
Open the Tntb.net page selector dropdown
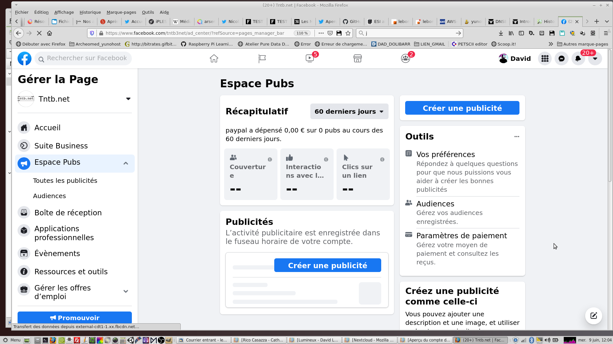[x=128, y=99]
